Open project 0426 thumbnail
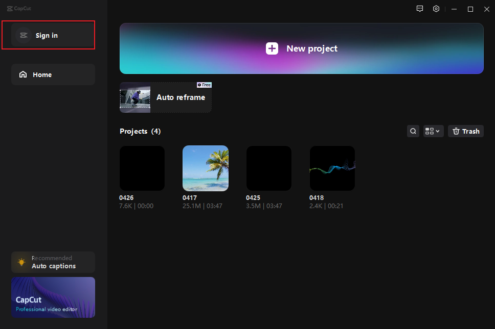 click(142, 168)
